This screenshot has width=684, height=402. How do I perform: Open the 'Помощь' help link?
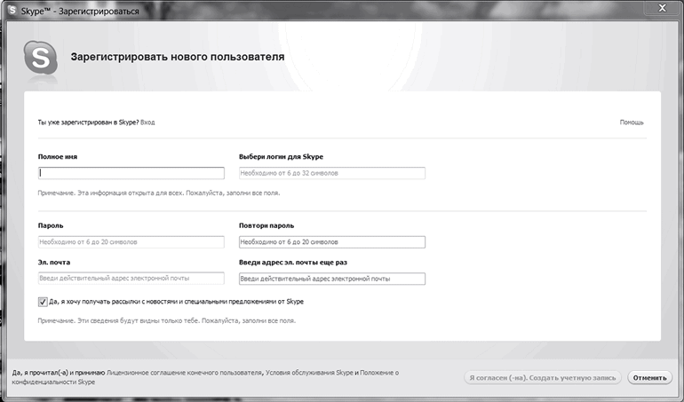[632, 122]
